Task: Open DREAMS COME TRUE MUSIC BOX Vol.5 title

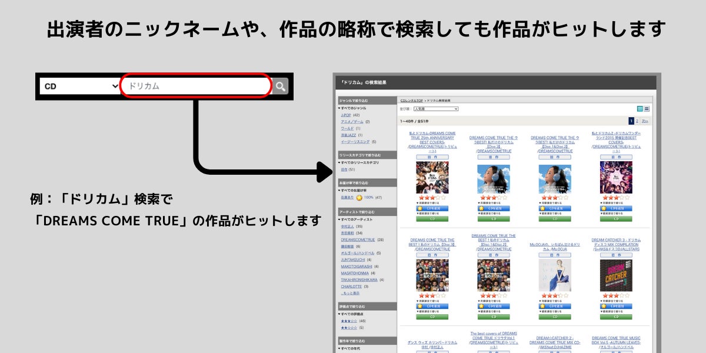Action: click(616, 342)
